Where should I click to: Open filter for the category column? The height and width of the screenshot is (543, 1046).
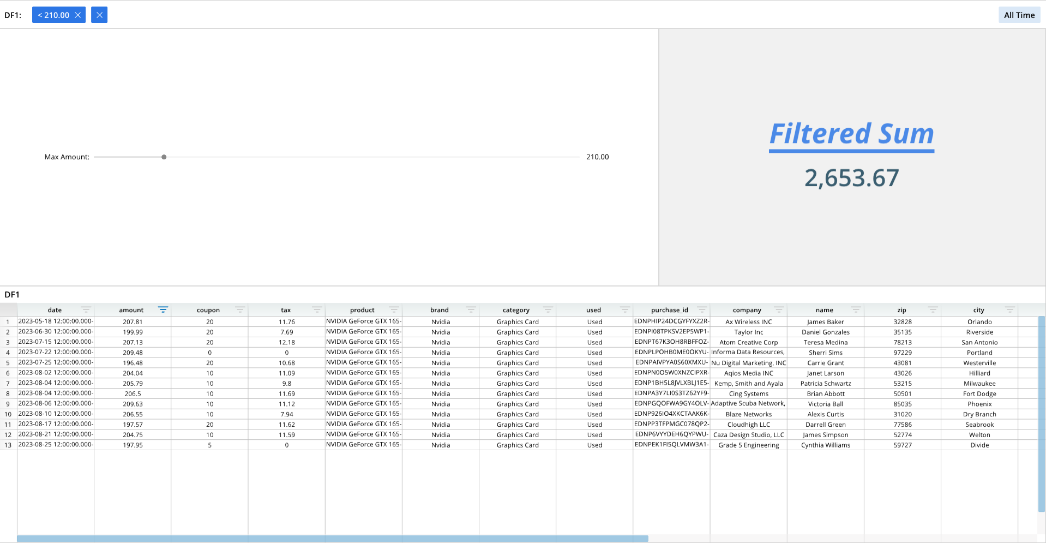pos(548,310)
